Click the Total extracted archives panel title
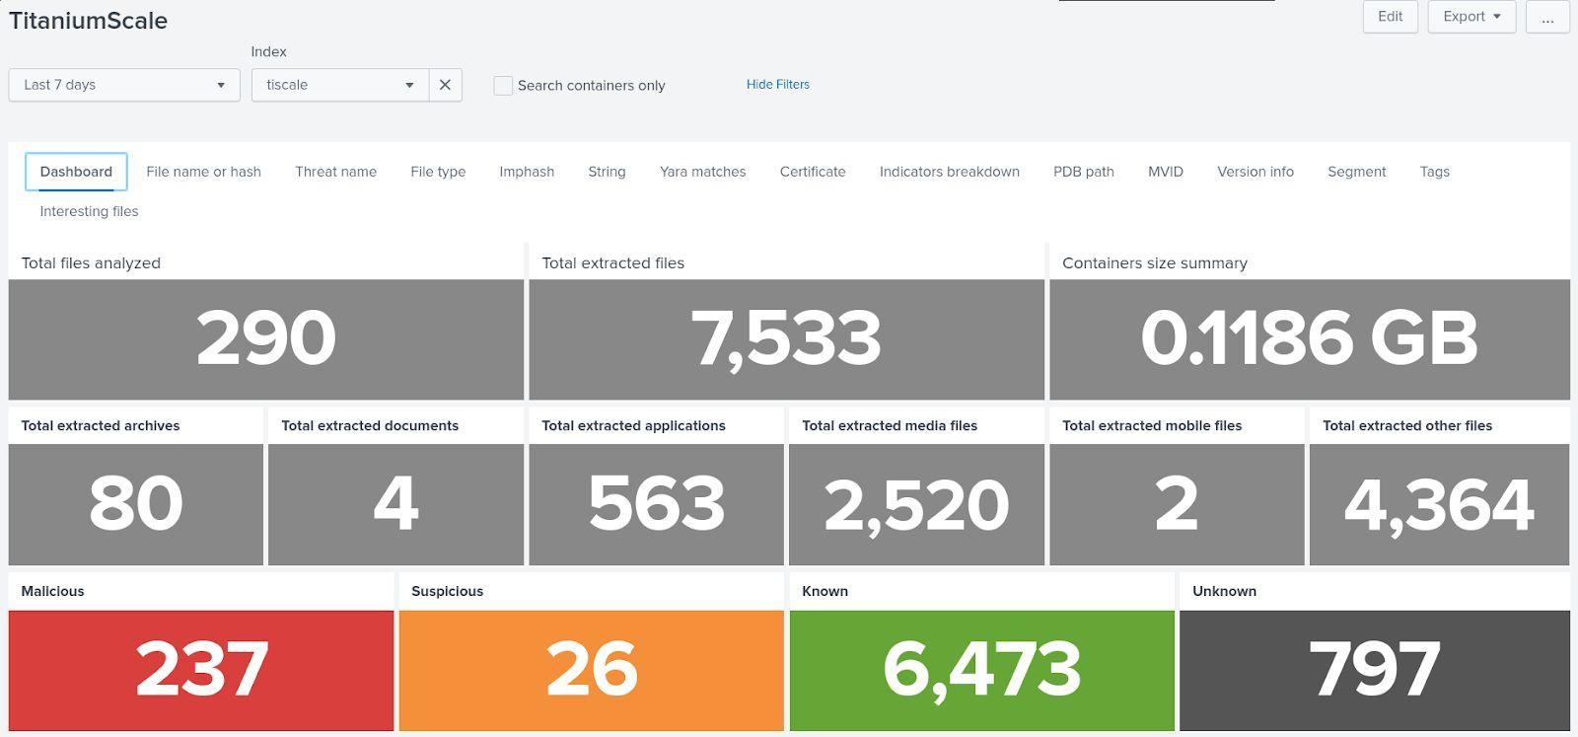The height and width of the screenshot is (737, 1578). click(101, 426)
